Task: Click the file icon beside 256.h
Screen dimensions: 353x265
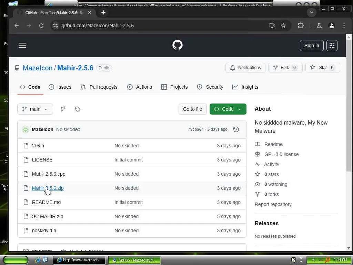Action: click(x=26, y=146)
